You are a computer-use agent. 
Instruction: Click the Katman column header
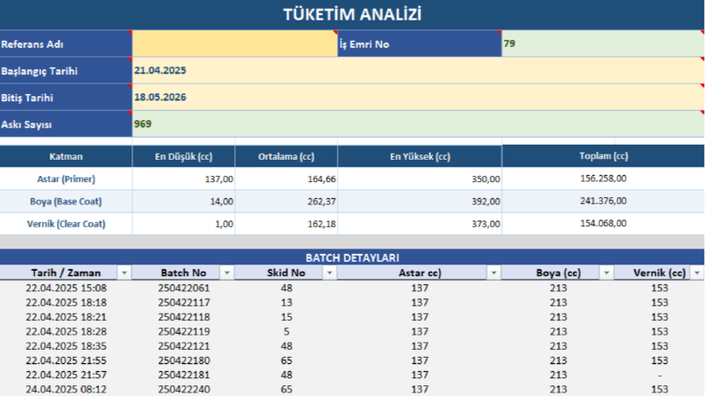pyautogui.click(x=66, y=156)
